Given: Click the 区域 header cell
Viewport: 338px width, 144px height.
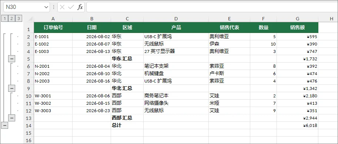Looking at the screenshot, I should pos(127,28).
